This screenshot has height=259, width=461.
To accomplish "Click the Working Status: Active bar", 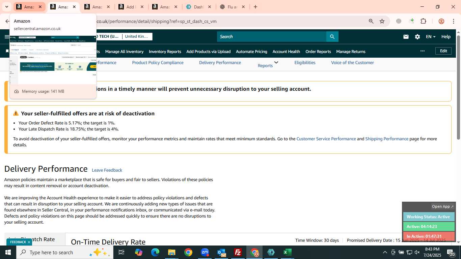I will click(x=429, y=217).
